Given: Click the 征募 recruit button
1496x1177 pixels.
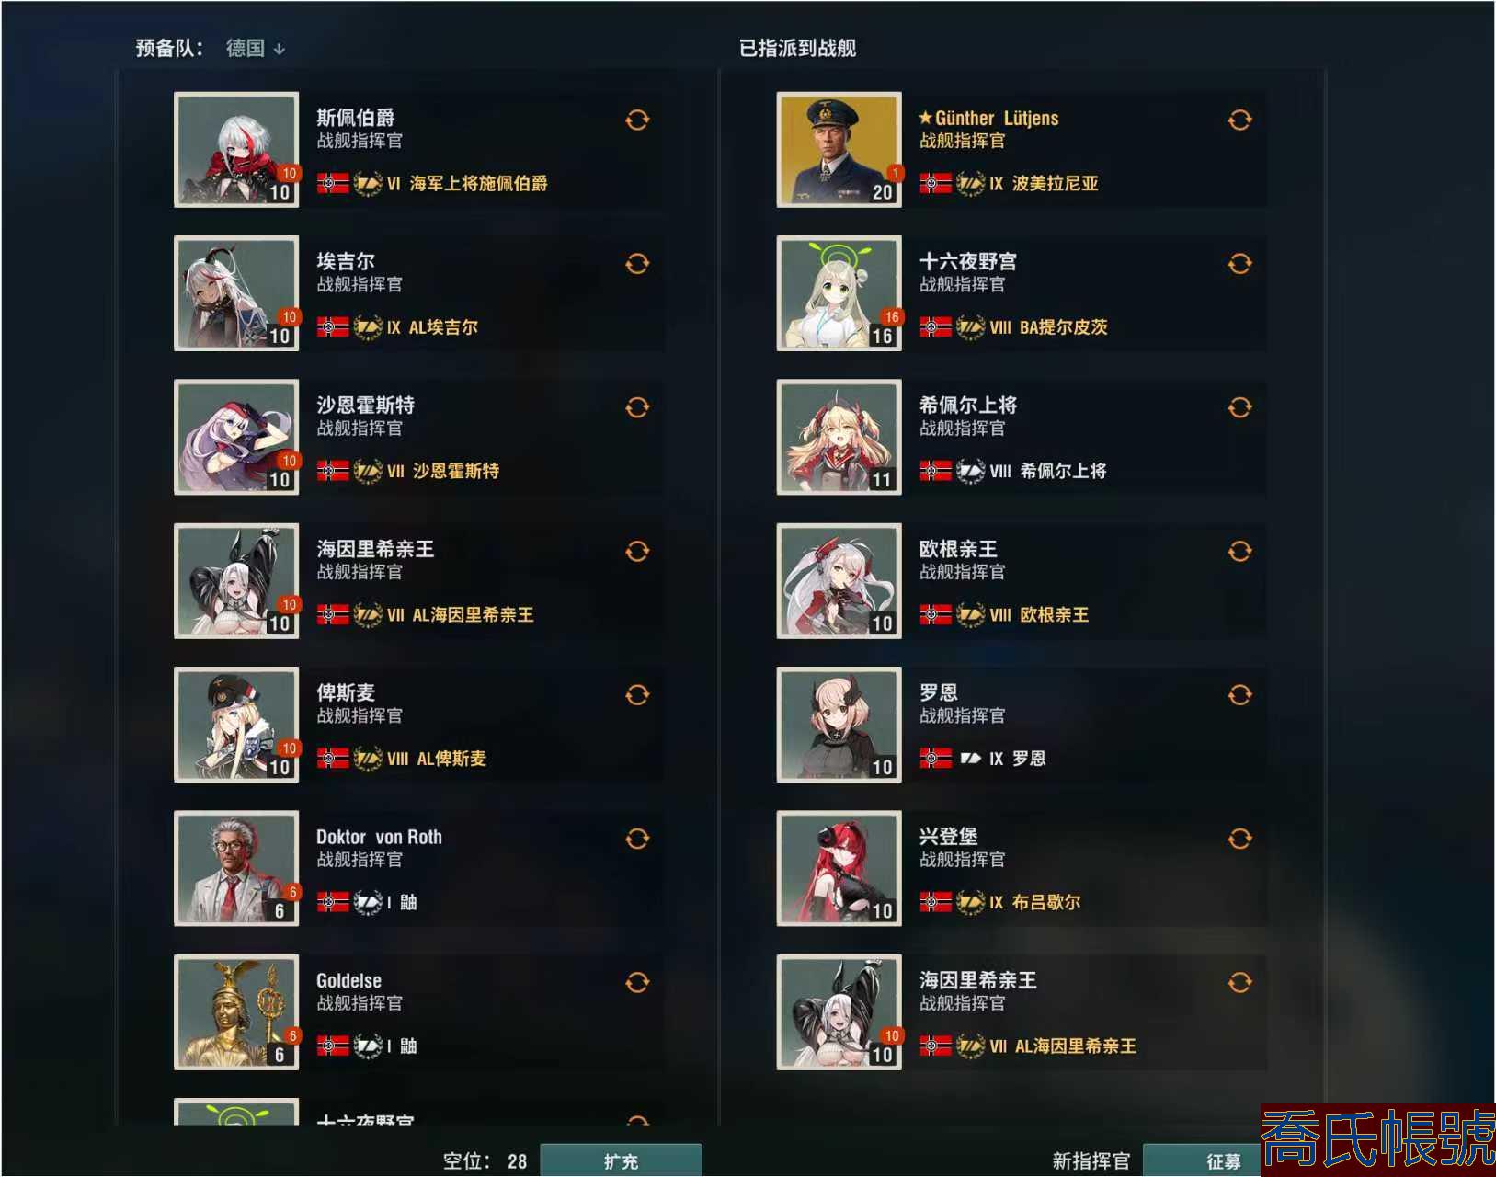Looking at the screenshot, I should coord(1223,1160).
